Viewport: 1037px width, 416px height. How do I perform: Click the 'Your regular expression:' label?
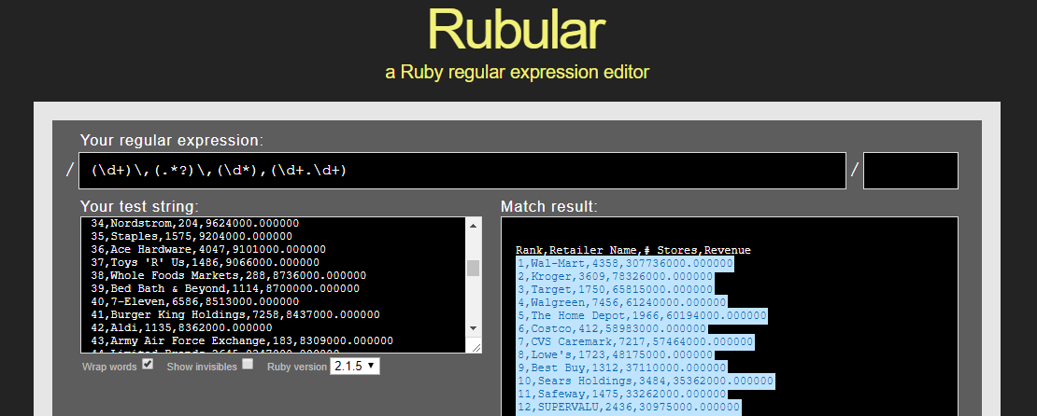171,141
